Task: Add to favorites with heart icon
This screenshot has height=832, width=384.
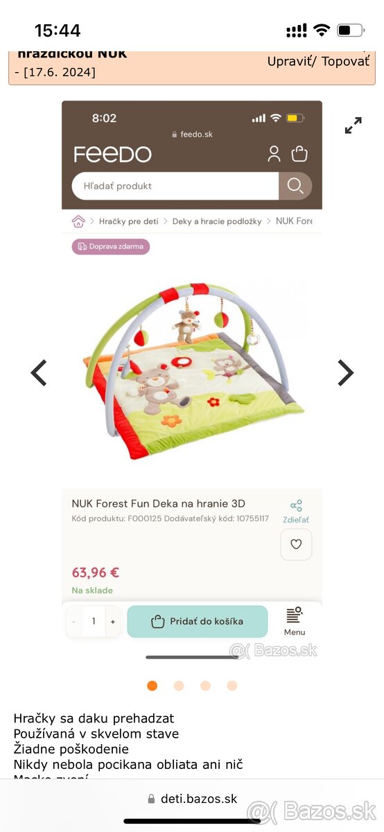Action: (x=296, y=544)
